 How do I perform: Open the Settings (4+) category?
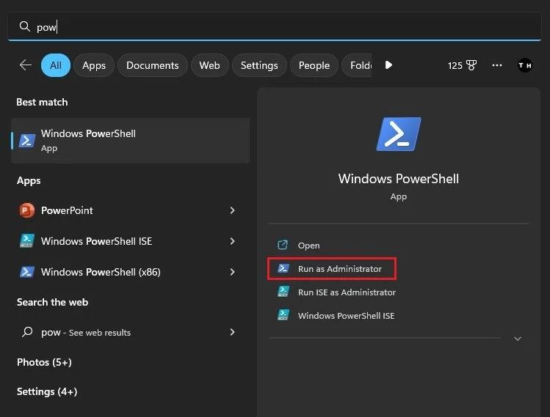click(x=47, y=391)
